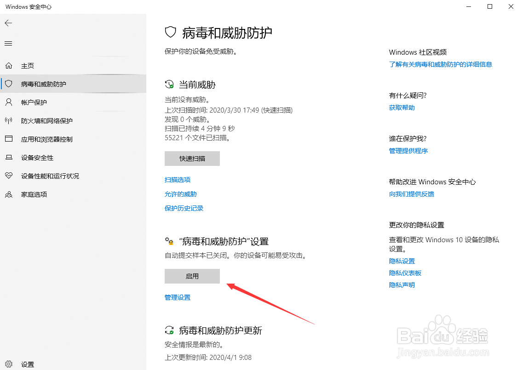Click the 病毒和威胁防护更新 heading

(221, 330)
